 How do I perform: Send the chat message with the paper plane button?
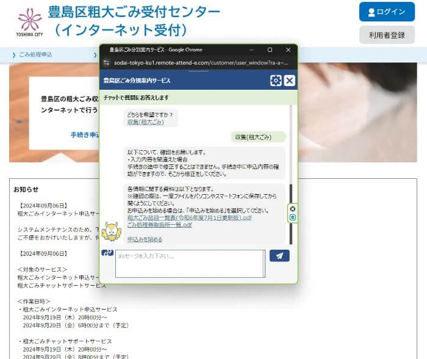point(279,256)
